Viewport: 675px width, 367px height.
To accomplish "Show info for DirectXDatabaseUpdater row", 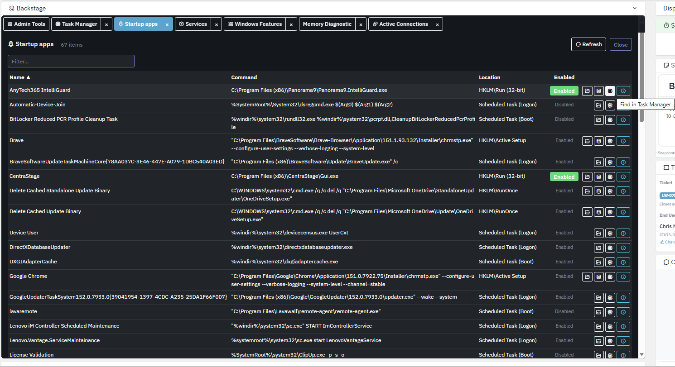I will 623,248.
